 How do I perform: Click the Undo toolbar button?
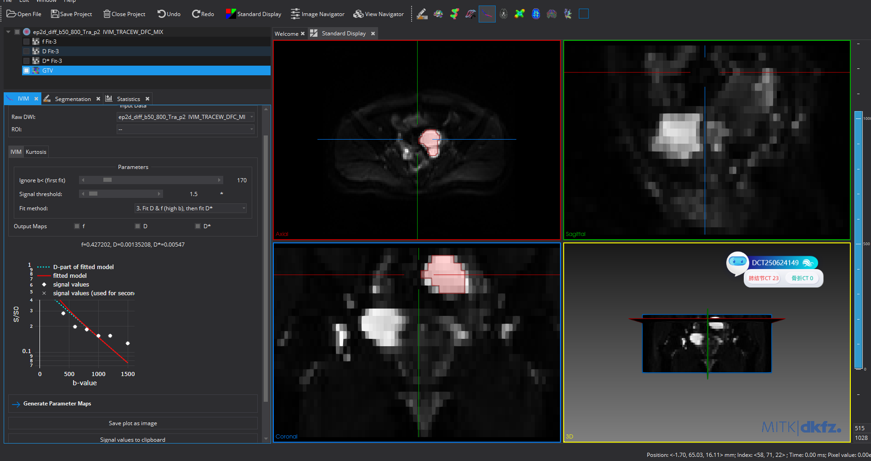tap(169, 14)
